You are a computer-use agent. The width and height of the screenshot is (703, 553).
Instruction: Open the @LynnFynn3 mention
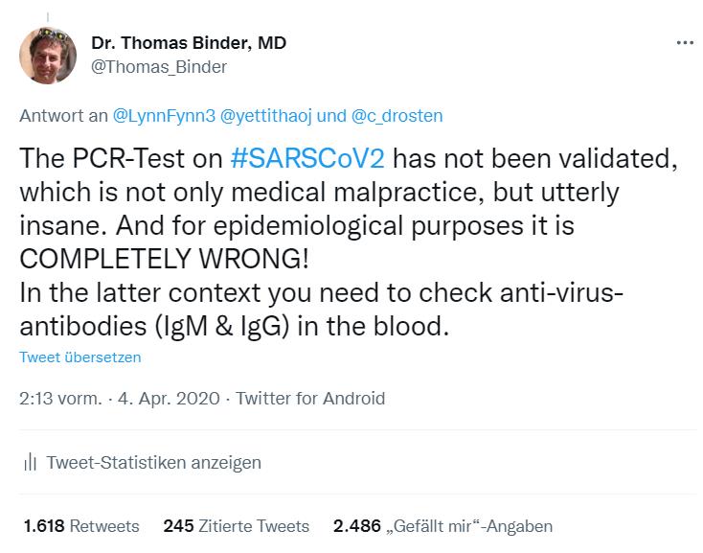pos(165,115)
